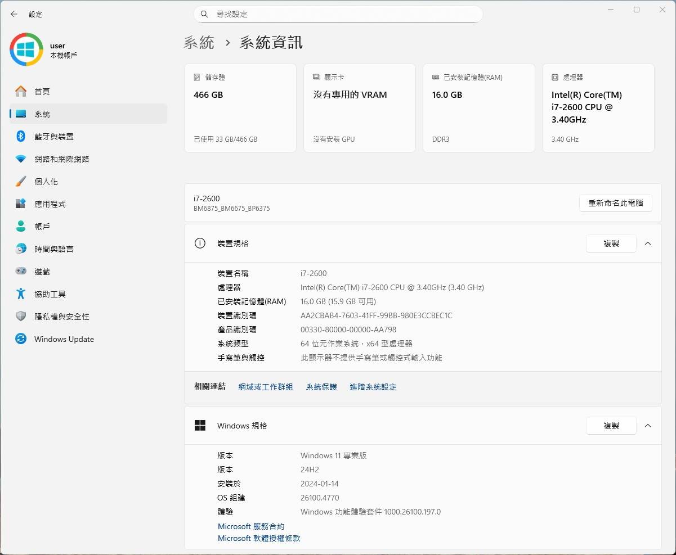676x555 pixels.
Task: Click the Personalization paintbrush icon
Action: [x=21, y=181]
